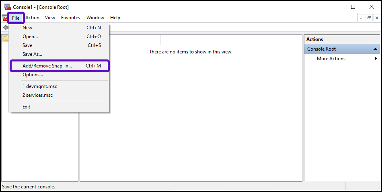This screenshot has height=192, width=382.
Task: Restore down the inner Console Root window
Action: point(369,18)
